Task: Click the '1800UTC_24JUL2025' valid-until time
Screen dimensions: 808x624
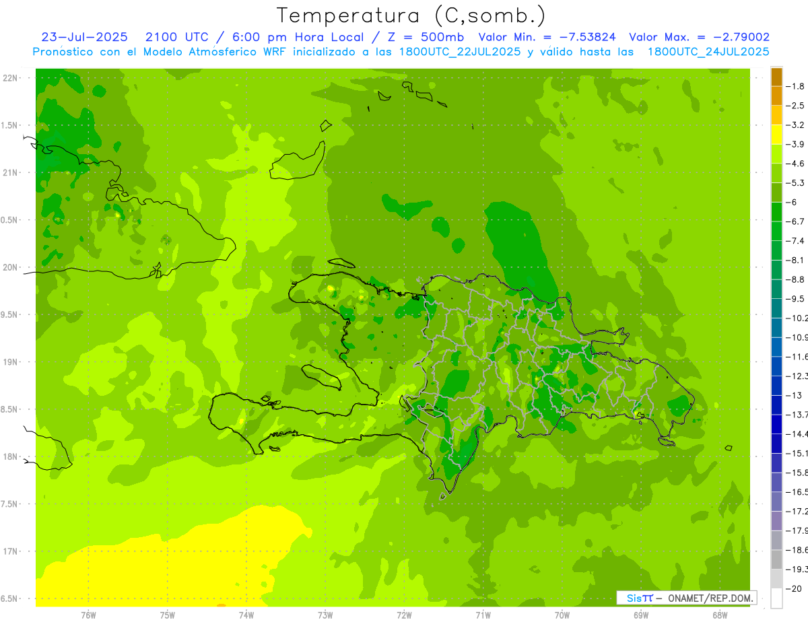Action: pos(708,52)
